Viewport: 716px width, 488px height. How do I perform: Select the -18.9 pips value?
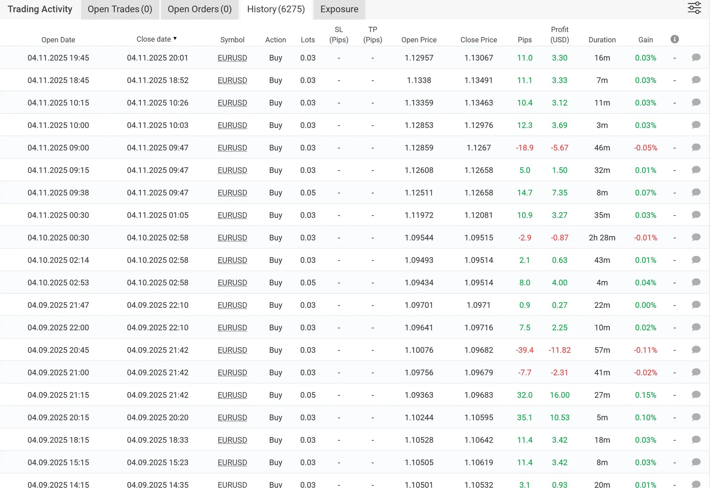524,147
